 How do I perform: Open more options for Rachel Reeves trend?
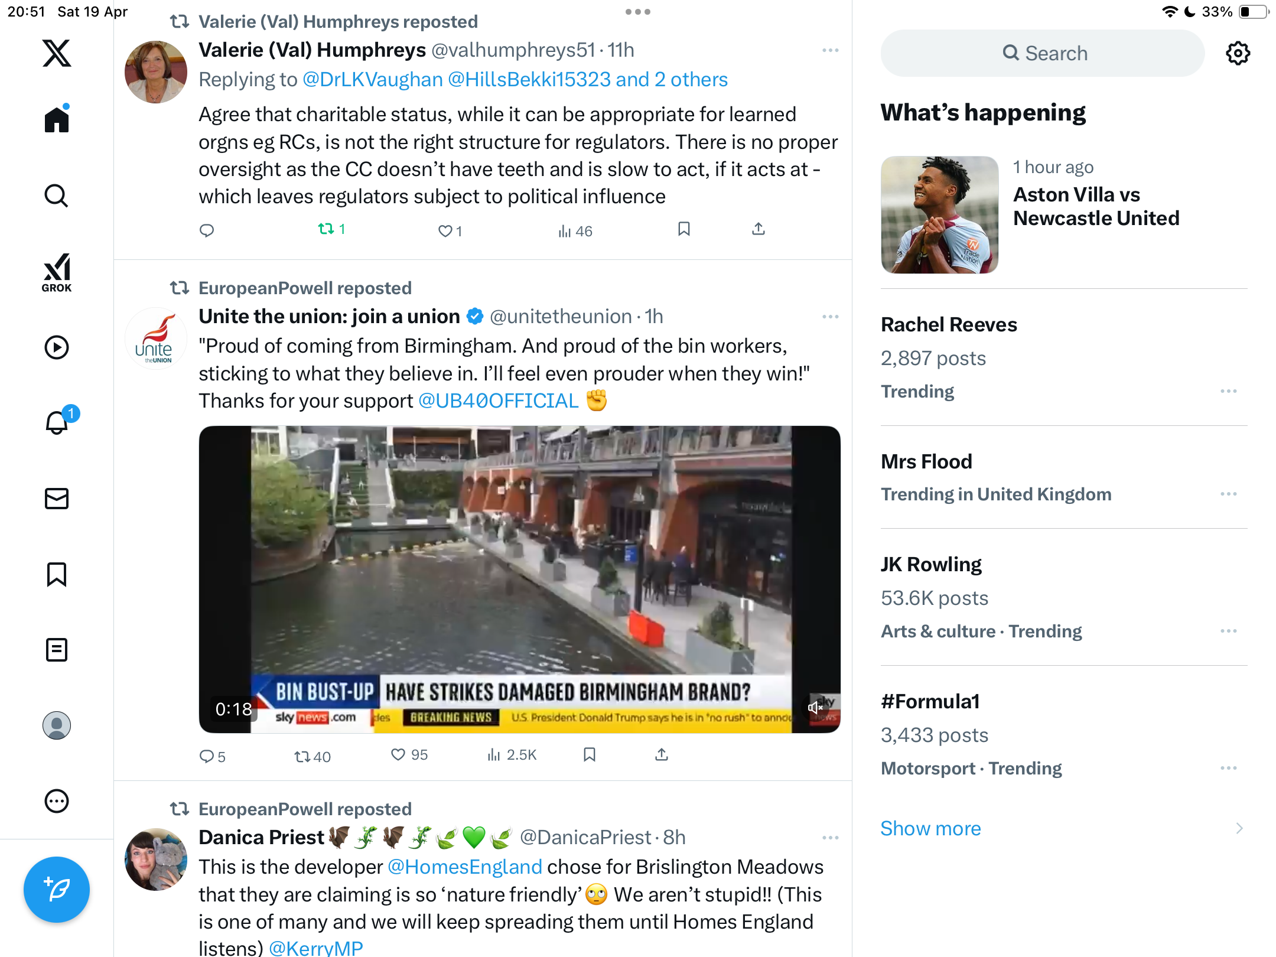pos(1228,391)
